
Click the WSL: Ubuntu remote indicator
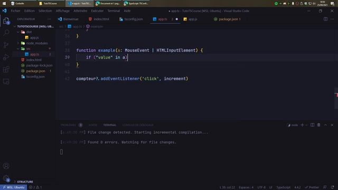coord(14,187)
